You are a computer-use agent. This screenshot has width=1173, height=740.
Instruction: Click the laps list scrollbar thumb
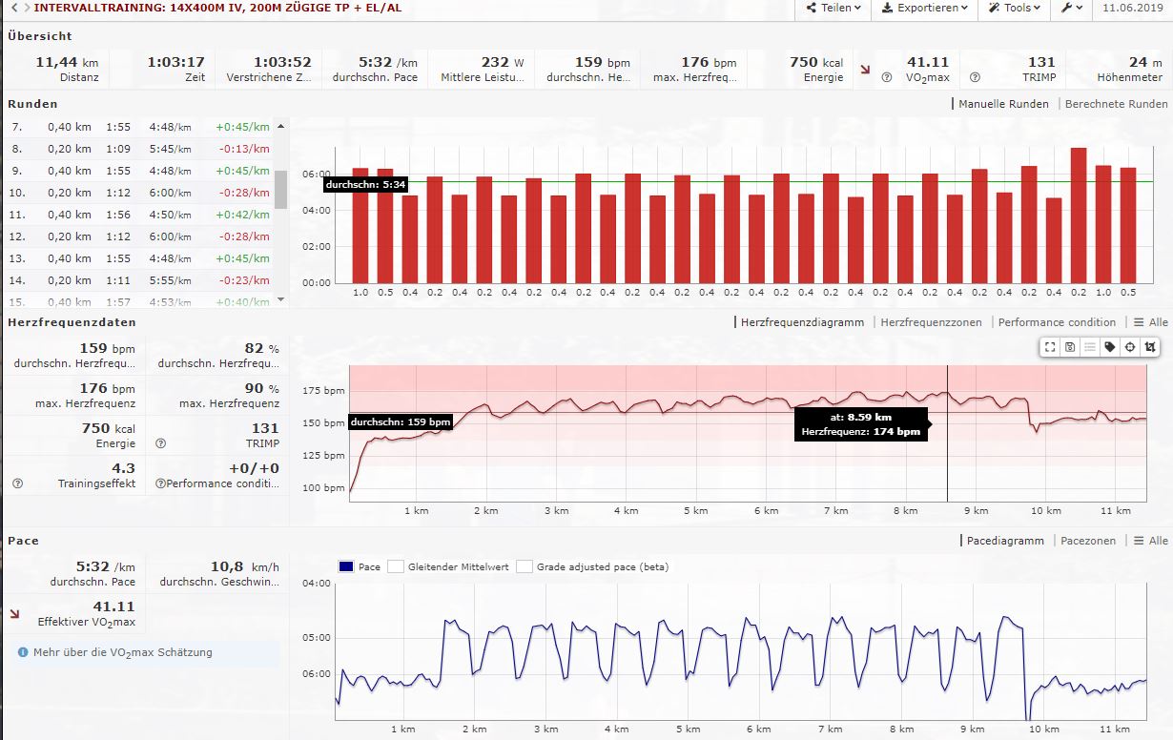click(280, 189)
